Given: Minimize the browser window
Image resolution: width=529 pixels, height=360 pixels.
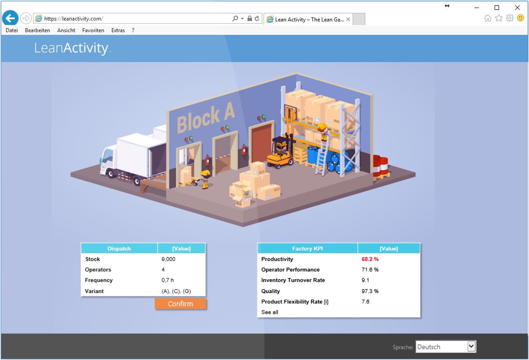Looking at the screenshot, I should 477,7.
